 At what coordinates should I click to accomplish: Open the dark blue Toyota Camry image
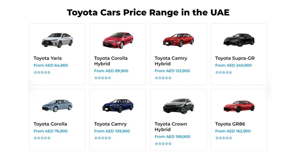(118, 106)
